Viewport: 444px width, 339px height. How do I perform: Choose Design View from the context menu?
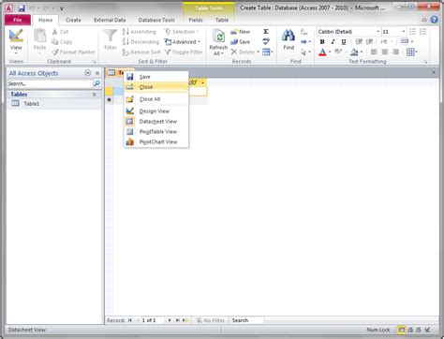pos(156,111)
